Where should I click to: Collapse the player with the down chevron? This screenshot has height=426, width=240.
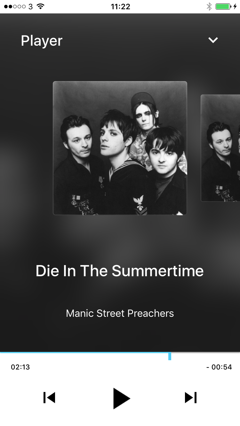click(213, 40)
